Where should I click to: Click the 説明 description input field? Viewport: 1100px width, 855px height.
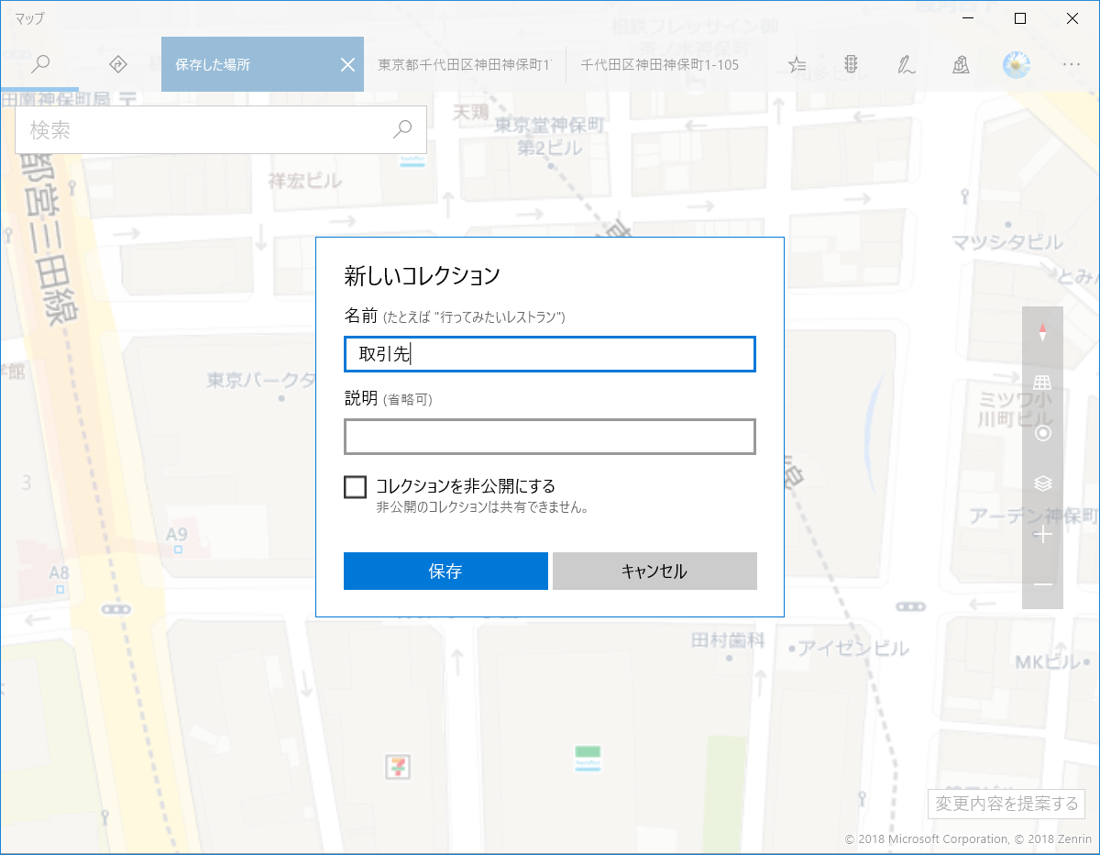point(550,437)
